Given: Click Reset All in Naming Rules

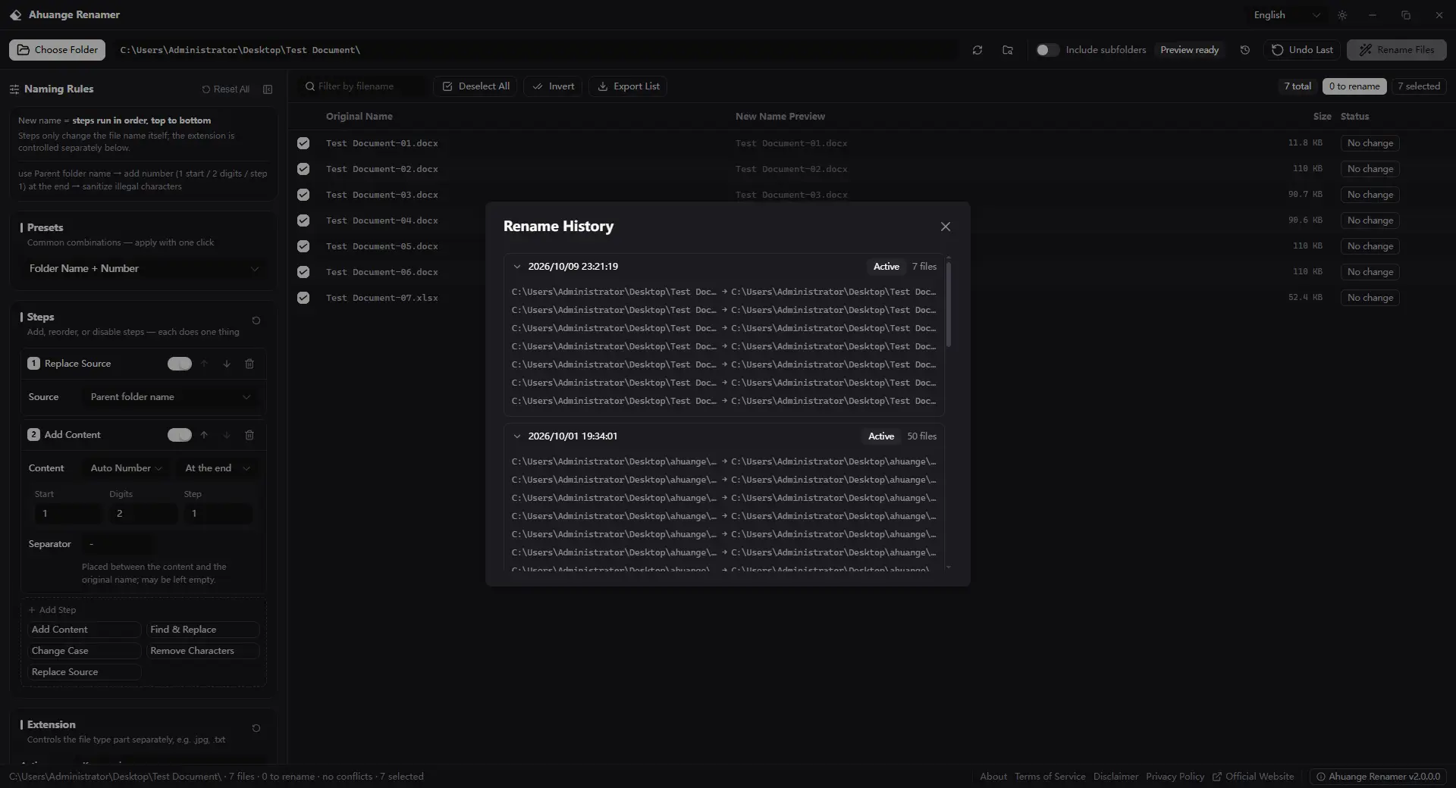Looking at the screenshot, I should (x=225, y=89).
